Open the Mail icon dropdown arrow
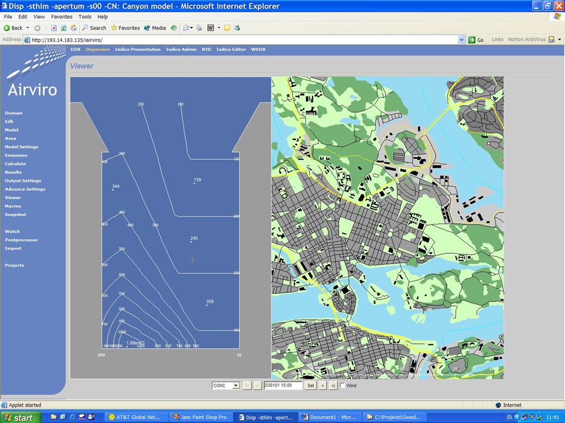565x423 pixels. tap(191, 28)
